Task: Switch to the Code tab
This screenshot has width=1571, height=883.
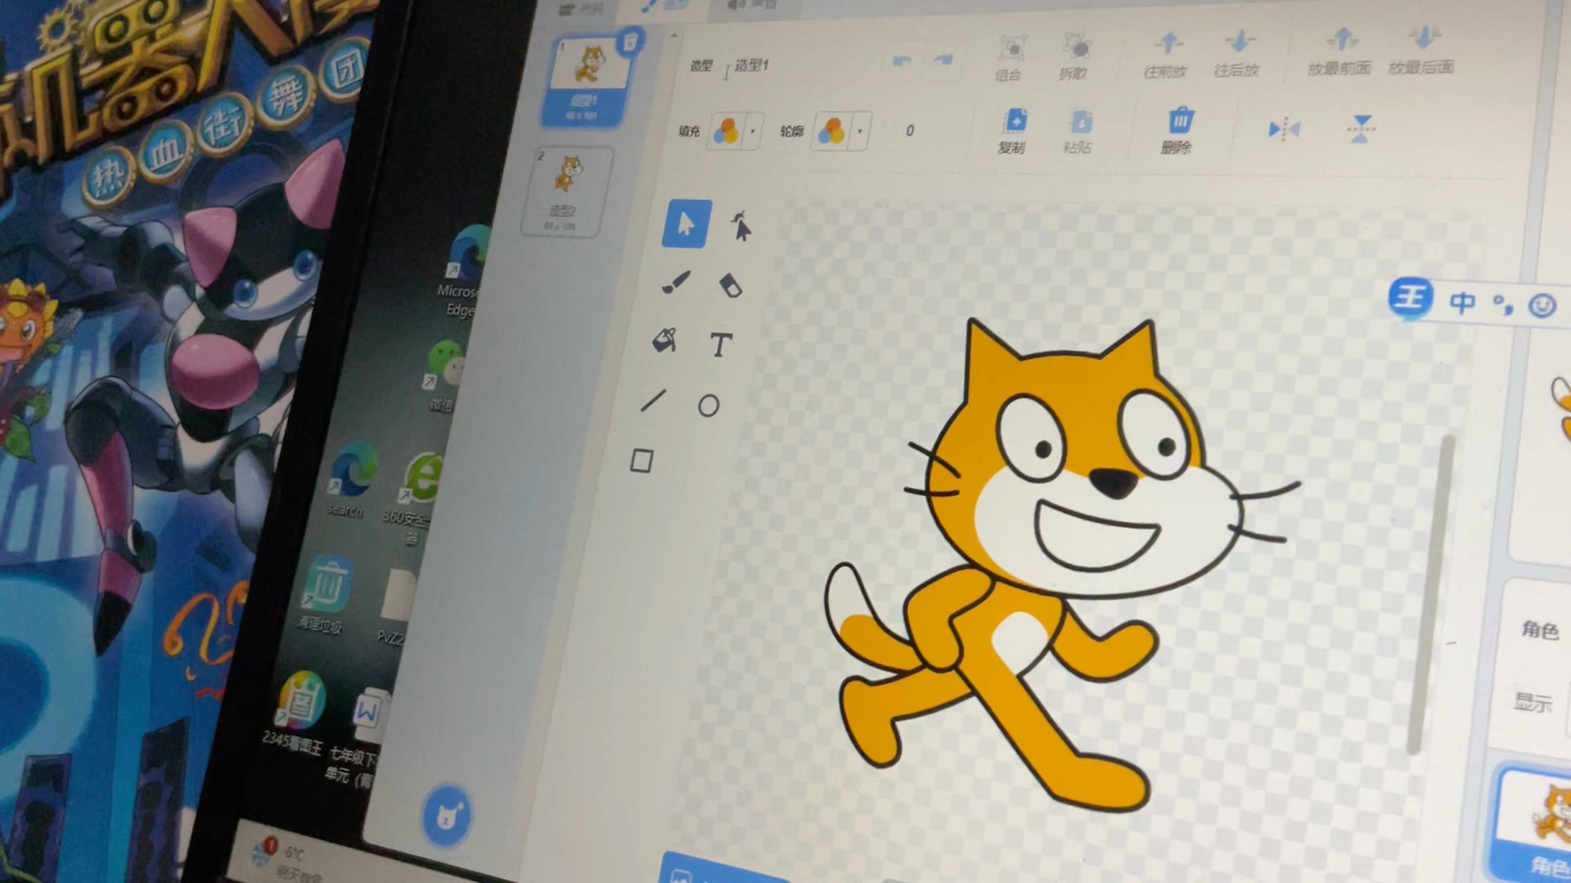Action: click(x=581, y=8)
